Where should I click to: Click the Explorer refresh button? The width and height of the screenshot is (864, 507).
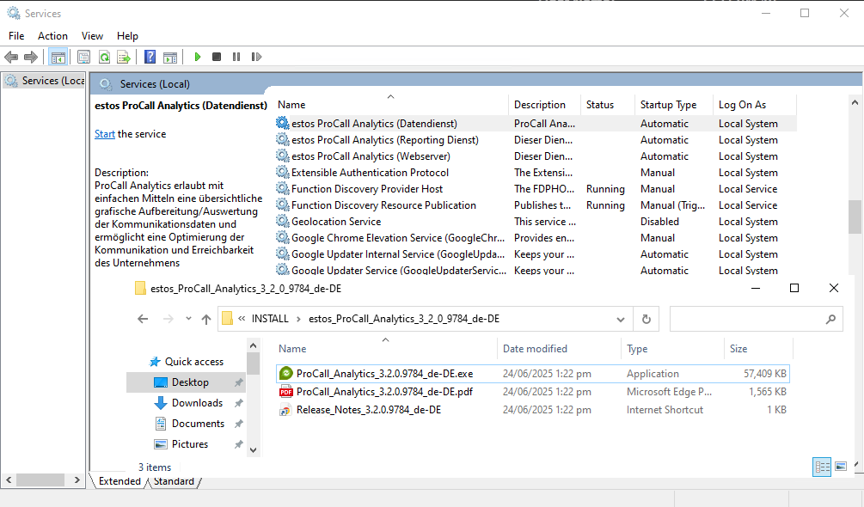click(646, 319)
